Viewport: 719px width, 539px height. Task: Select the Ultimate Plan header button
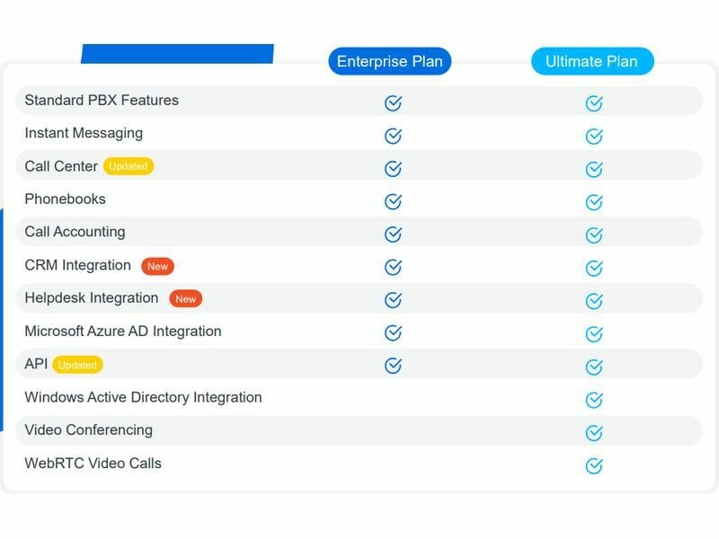click(591, 61)
